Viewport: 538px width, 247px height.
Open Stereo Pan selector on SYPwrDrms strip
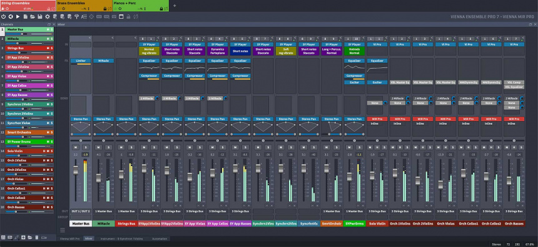355,119
